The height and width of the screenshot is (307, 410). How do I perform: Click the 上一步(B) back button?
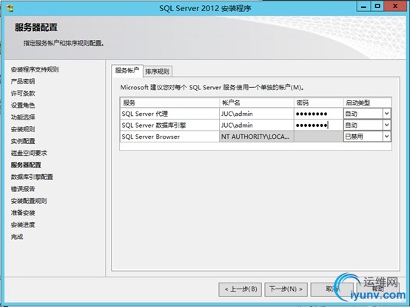[x=241, y=289]
